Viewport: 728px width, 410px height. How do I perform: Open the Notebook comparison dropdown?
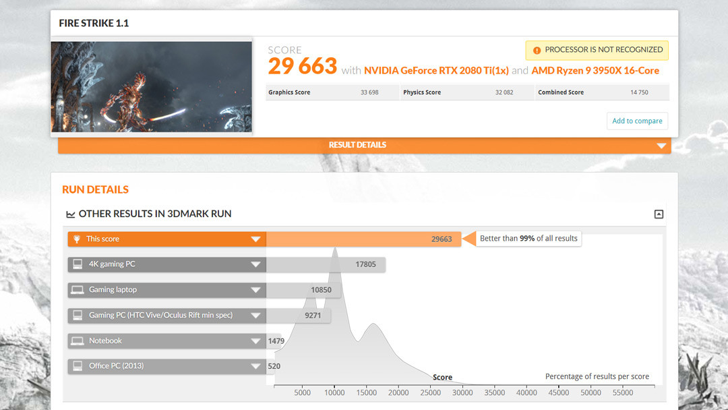tap(256, 341)
